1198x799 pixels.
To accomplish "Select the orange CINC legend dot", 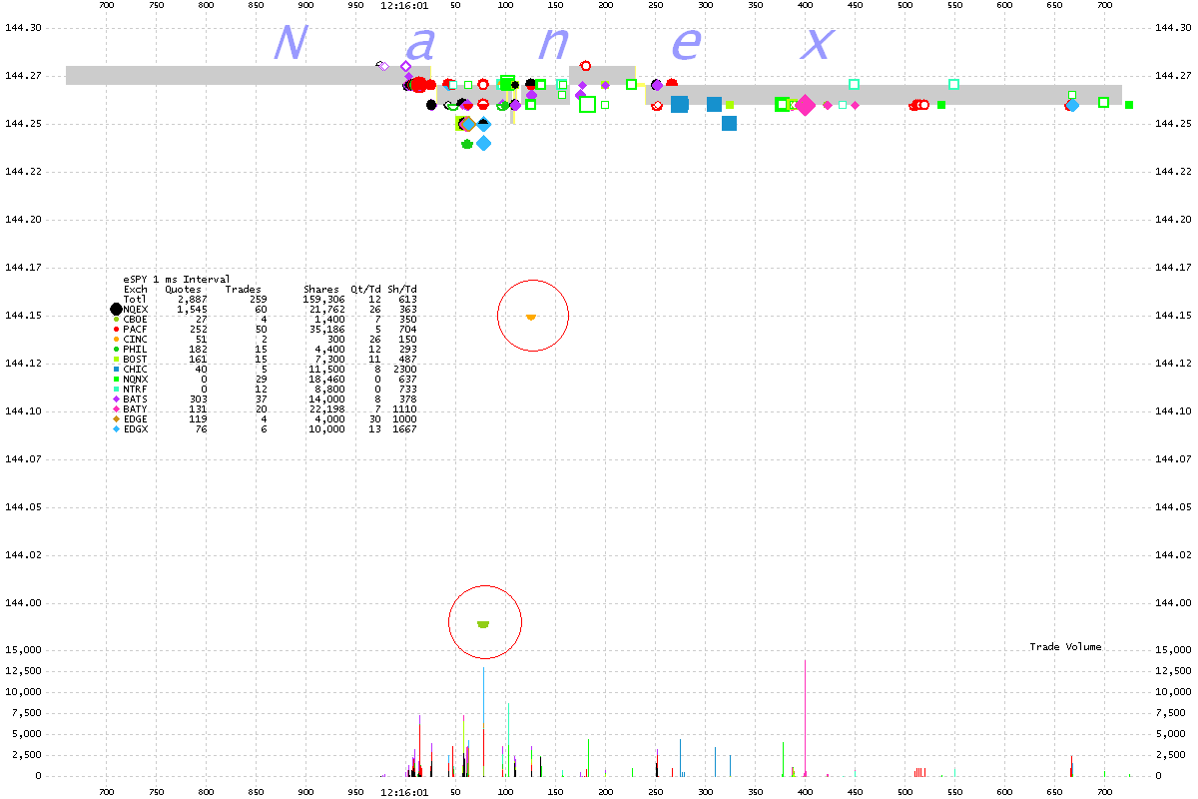I will point(117,339).
